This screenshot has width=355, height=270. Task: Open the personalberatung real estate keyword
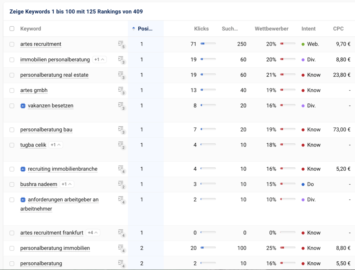pyautogui.click(x=54, y=75)
